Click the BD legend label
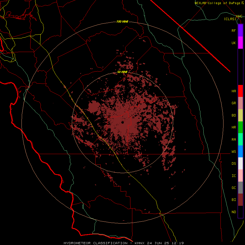Viewport: 245px width, 245px height. (x=234, y=115)
